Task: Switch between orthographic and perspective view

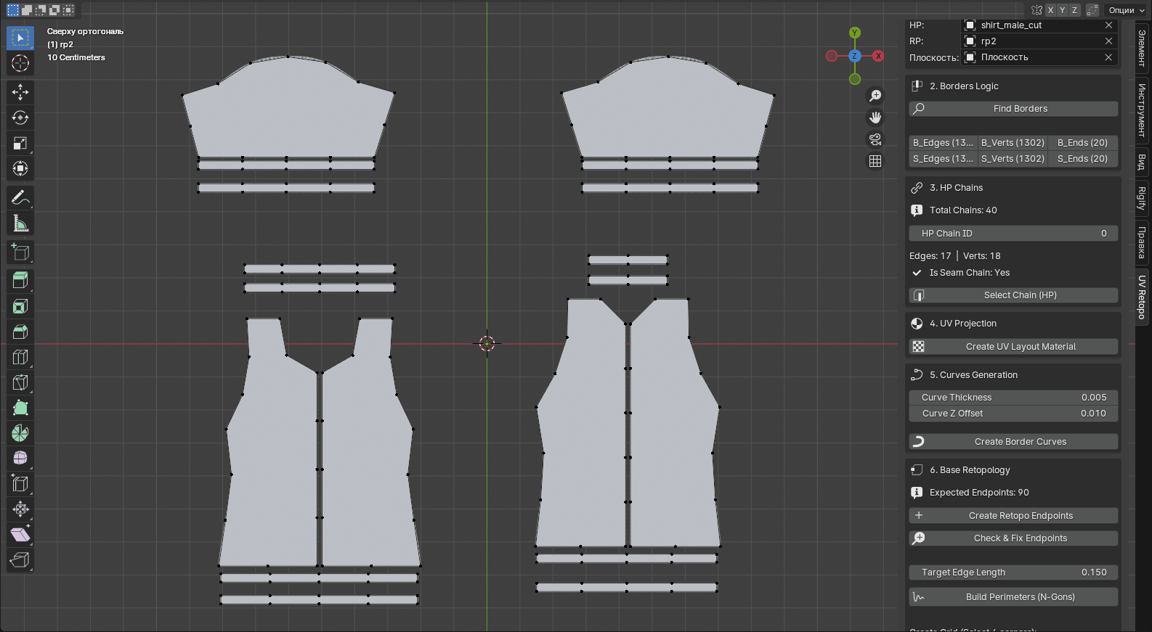Action: point(875,161)
